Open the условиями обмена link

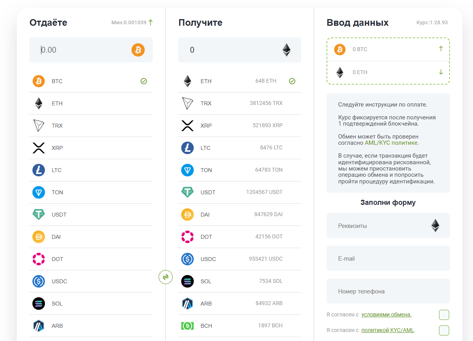[386, 314]
